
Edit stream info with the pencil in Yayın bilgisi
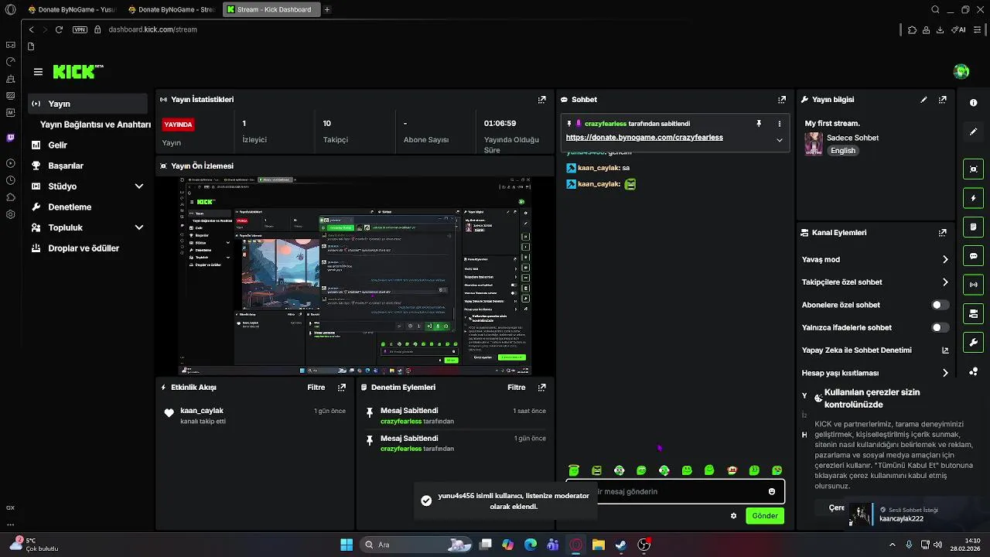[923, 100]
